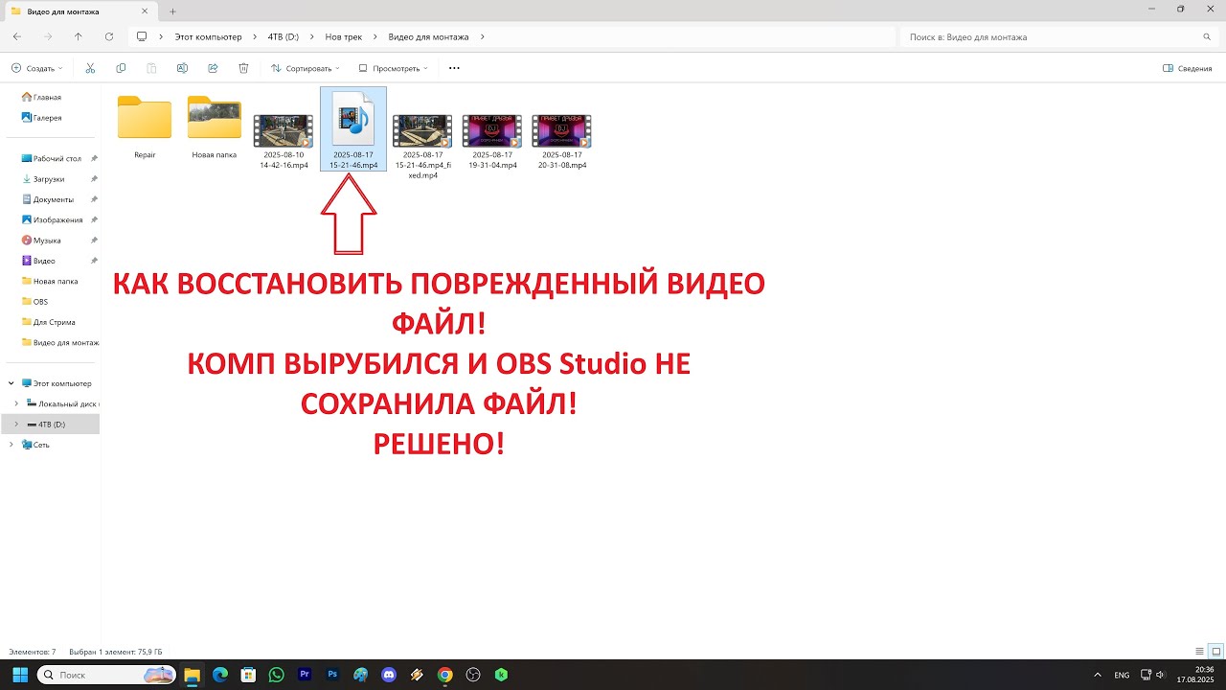Click the Rename icon in toolbar
1226x690 pixels.
(182, 68)
